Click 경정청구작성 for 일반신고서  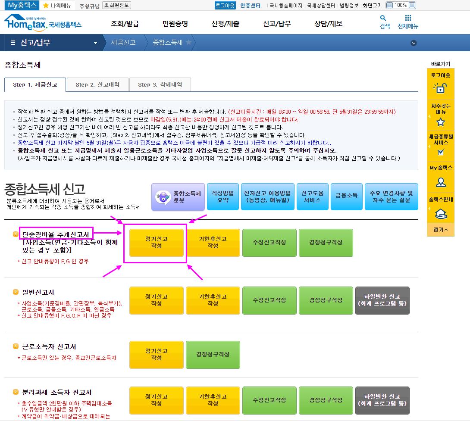coord(326,300)
